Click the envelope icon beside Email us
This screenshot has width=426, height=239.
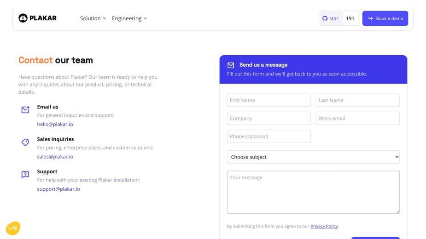(25, 109)
